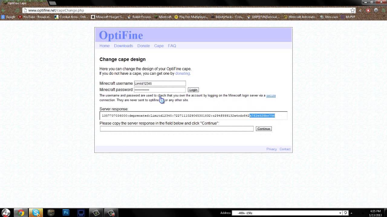Open the Contact link

[285, 149]
